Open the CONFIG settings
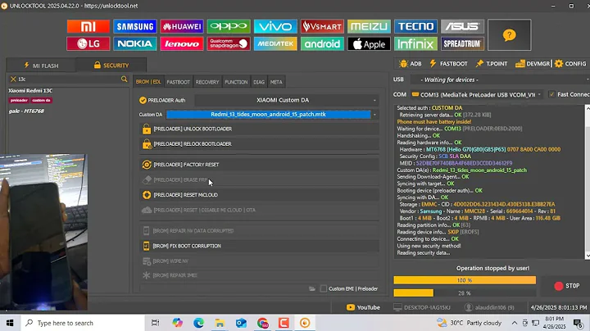 [570, 64]
